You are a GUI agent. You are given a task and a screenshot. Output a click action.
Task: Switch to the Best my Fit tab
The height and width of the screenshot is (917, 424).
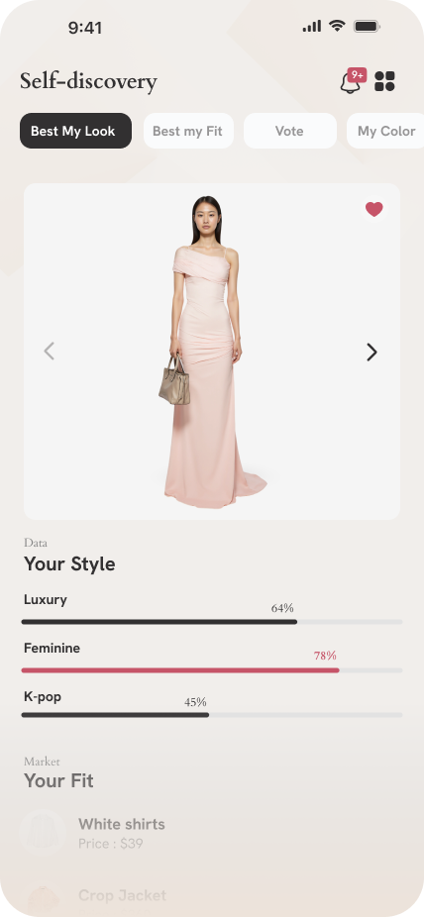tap(188, 131)
